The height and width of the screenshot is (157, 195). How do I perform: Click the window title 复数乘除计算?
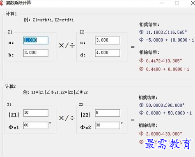tap(18, 3)
